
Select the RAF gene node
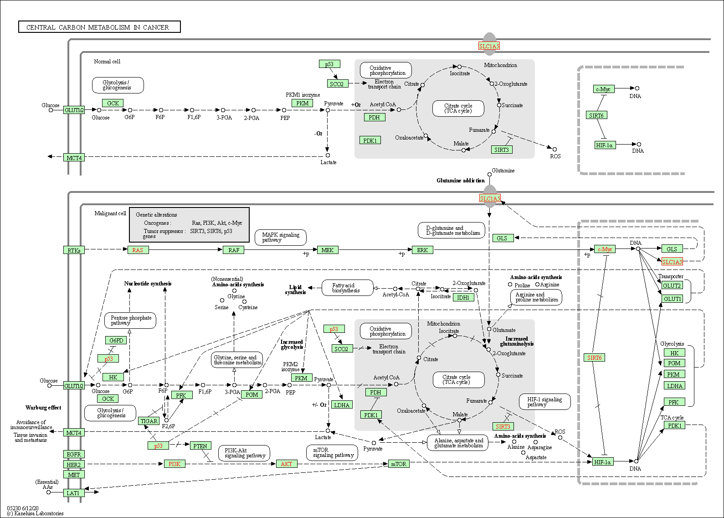click(234, 250)
